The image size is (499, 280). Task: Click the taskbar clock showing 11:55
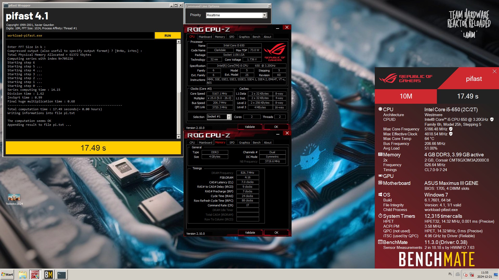[484, 275]
